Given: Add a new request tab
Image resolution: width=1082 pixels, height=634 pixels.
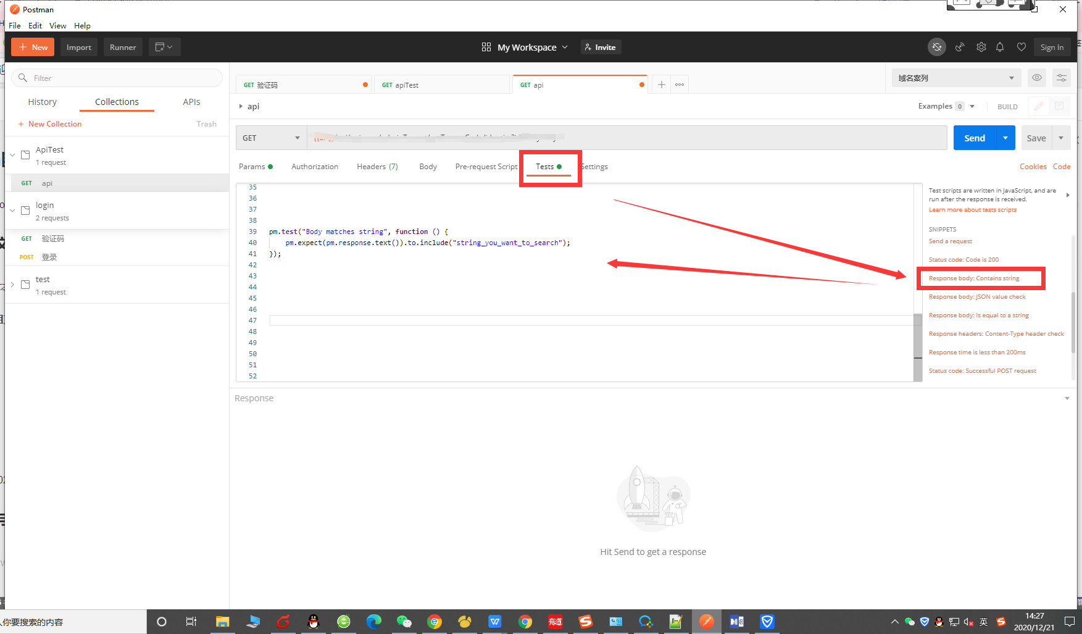Looking at the screenshot, I should 661,85.
